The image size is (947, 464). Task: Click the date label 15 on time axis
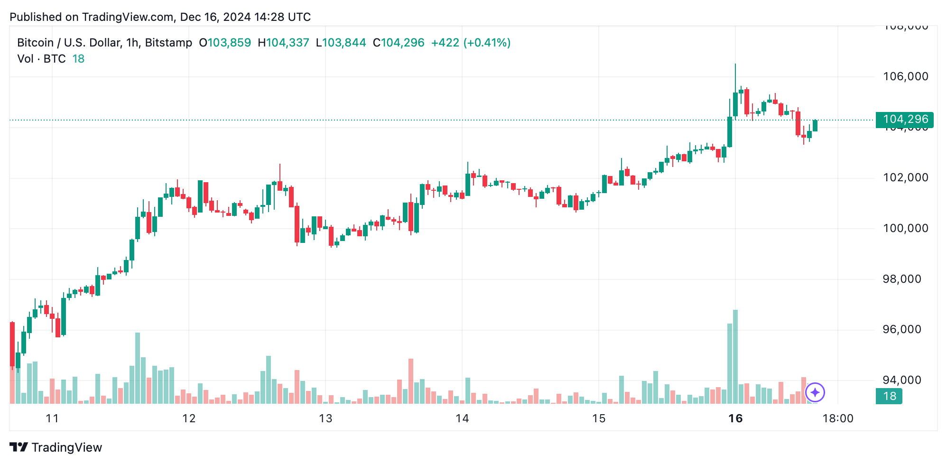599,418
